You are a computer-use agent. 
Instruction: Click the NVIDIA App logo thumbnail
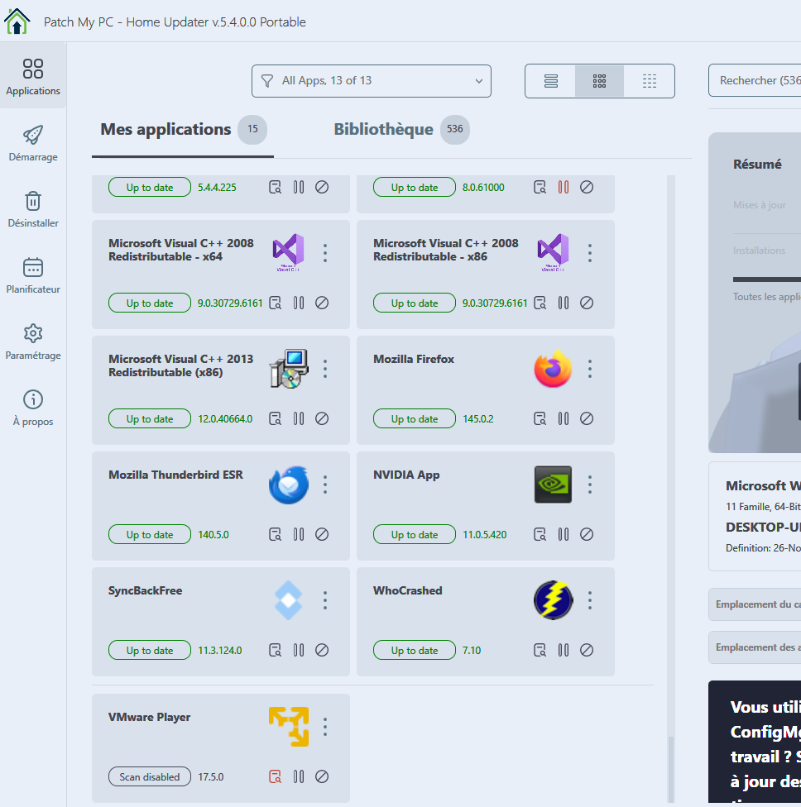click(553, 485)
